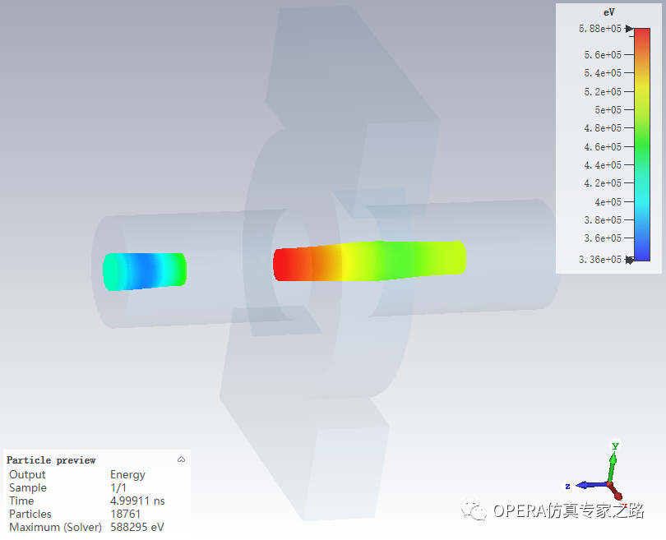Screen dimensions: 666x540
Task: Click the blue Z axis arrow
Action: click(591, 484)
